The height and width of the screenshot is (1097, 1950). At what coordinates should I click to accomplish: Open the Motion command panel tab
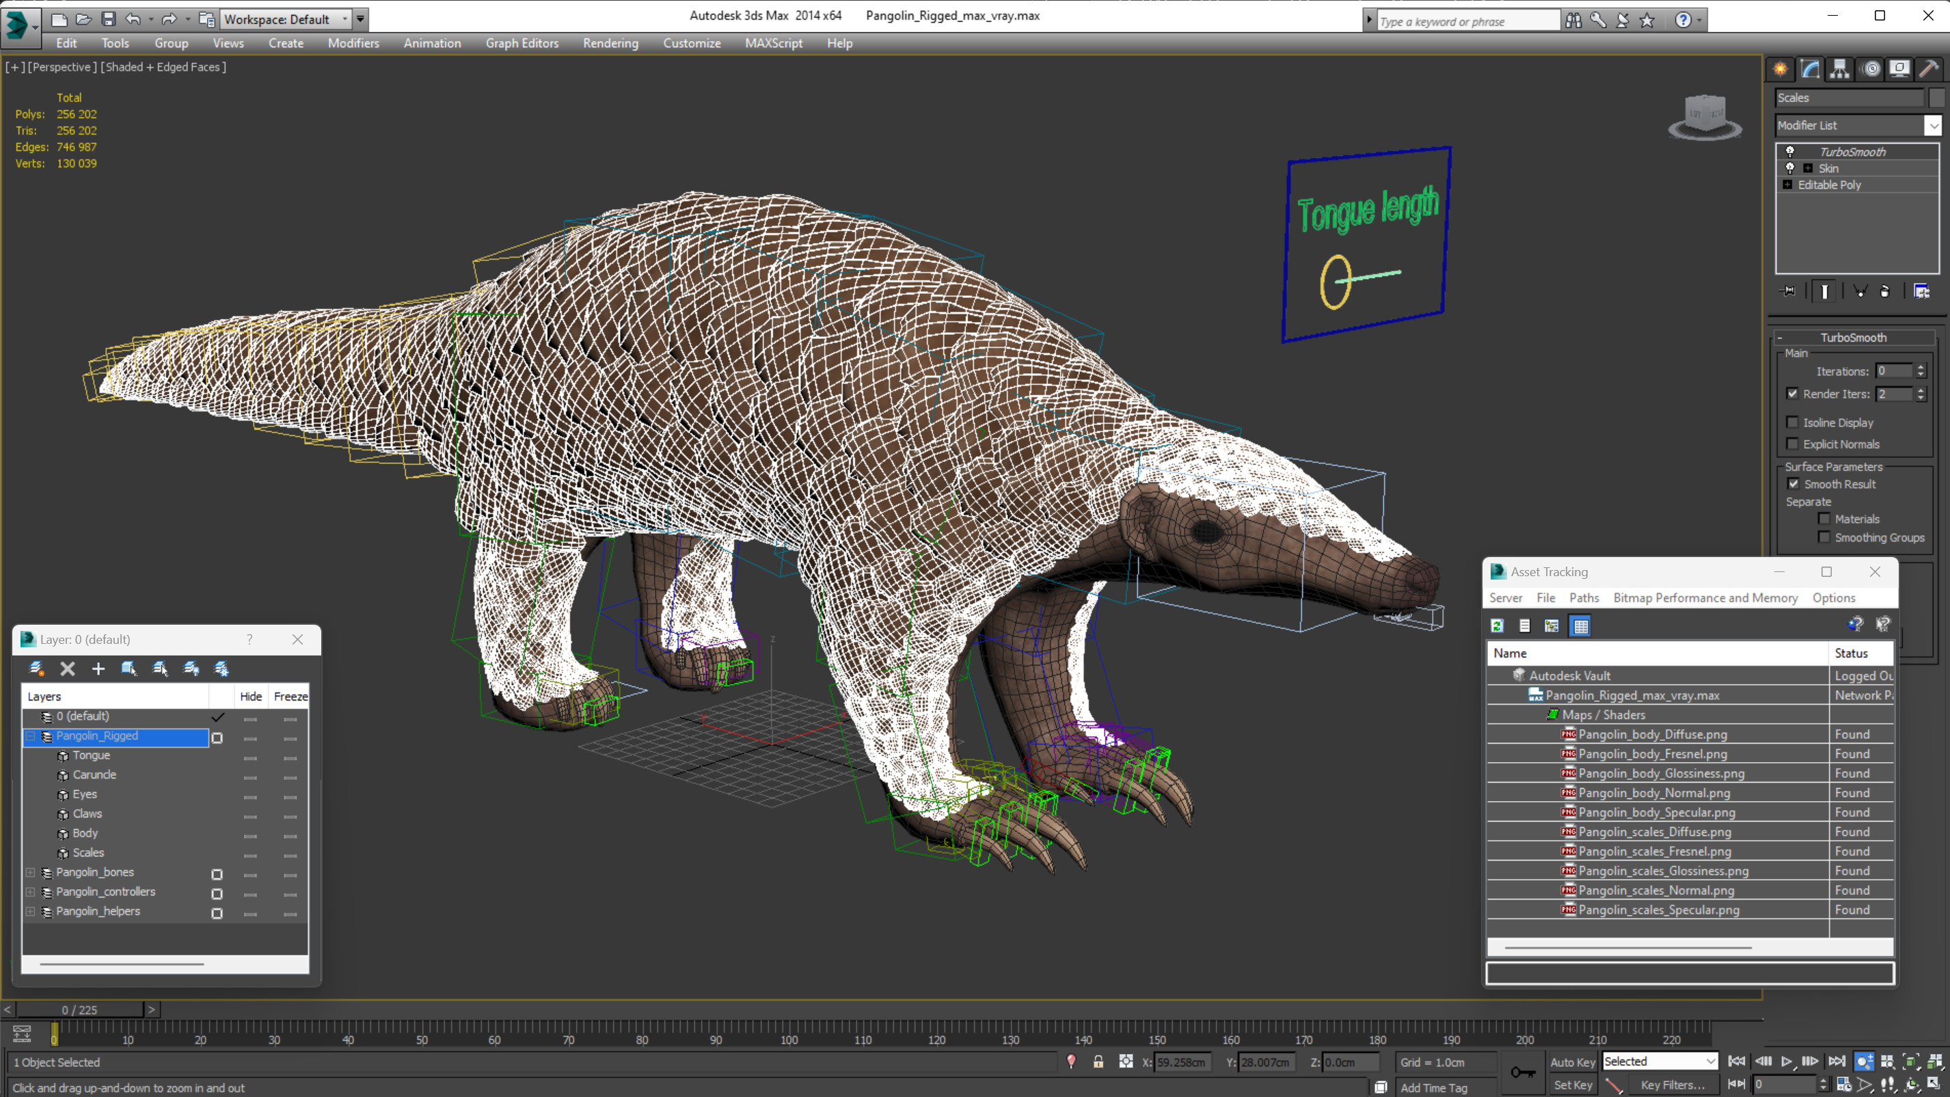pyautogui.click(x=1871, y=70)
